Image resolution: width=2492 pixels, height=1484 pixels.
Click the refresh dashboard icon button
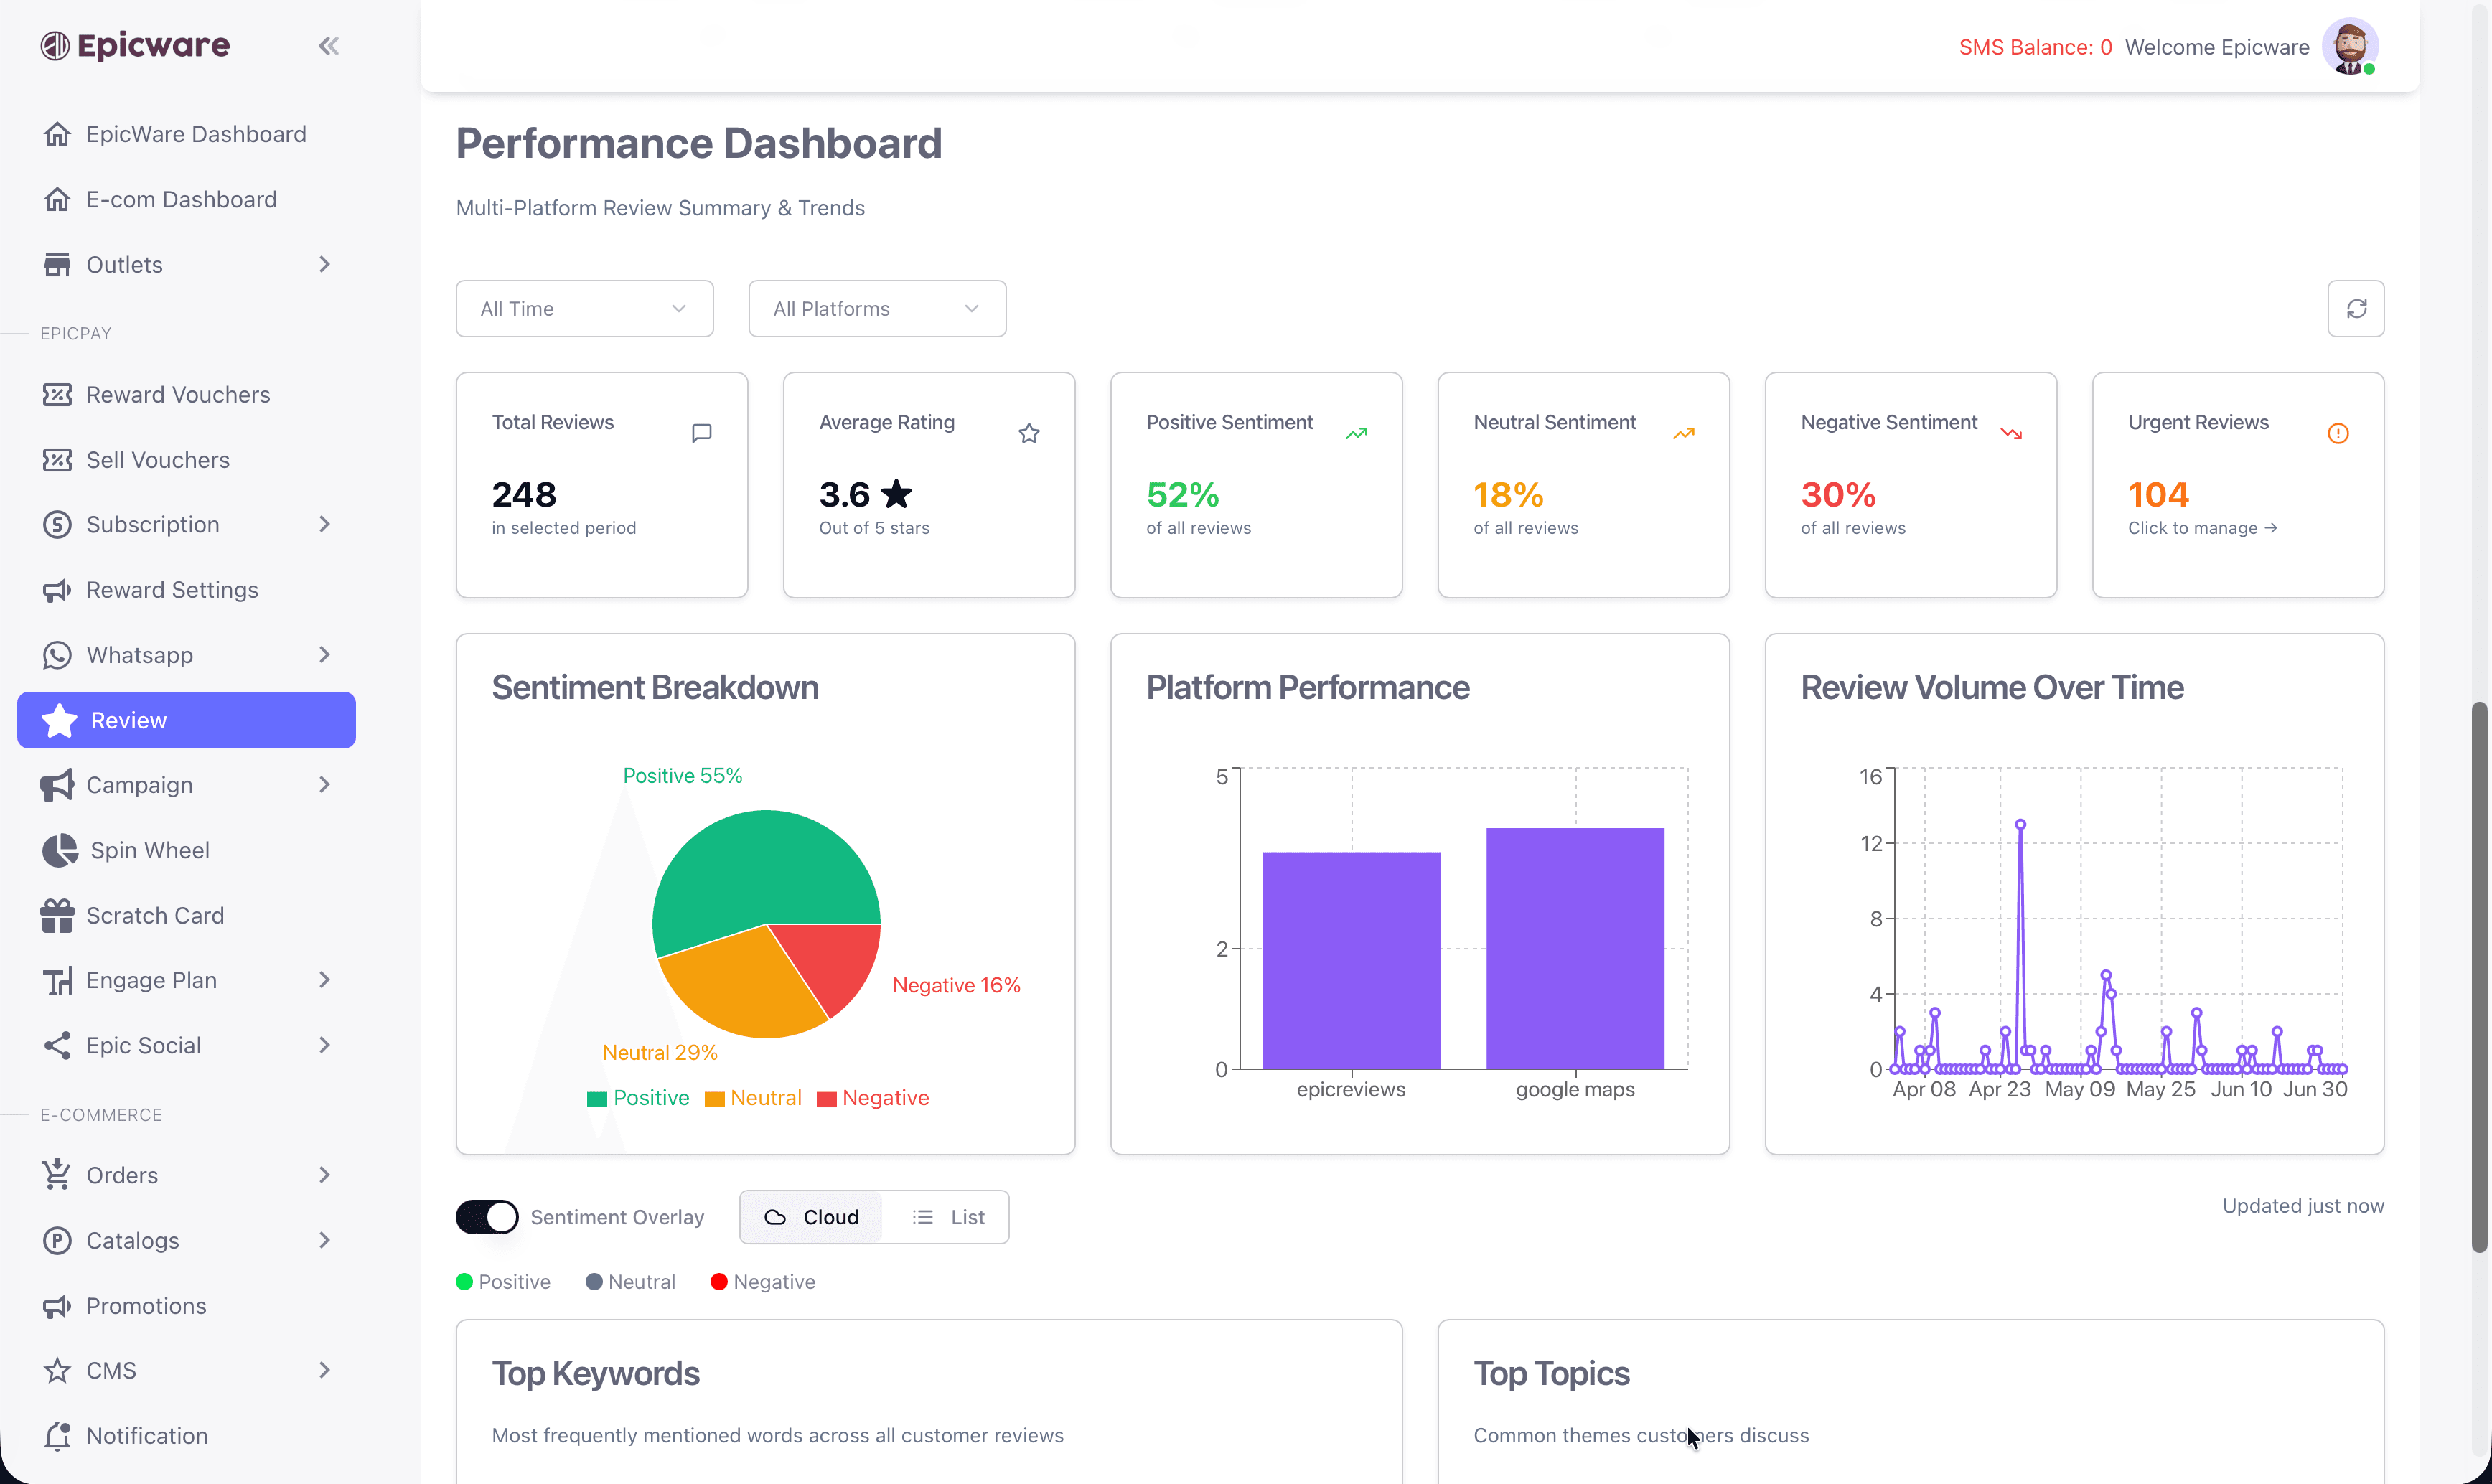coord(2355,309)
